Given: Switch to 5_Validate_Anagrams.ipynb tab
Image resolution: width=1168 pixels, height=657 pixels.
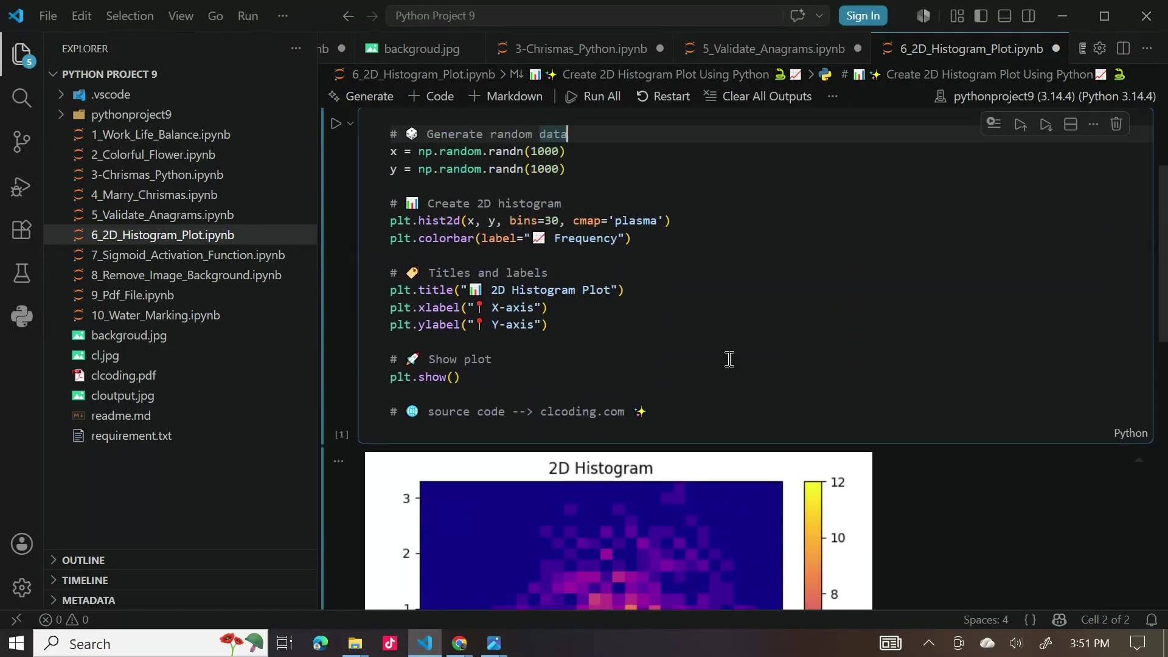Looking at the screenshot, I should pos(773,49).
